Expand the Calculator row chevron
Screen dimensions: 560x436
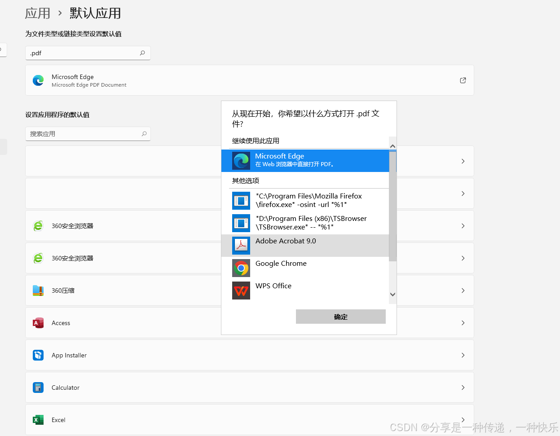[x=463, y=388]
